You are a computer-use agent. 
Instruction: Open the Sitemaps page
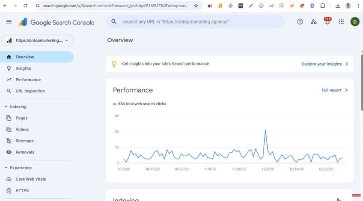(24, 141)
